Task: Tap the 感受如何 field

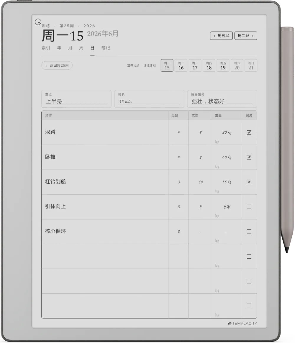Action: point(222,99)
